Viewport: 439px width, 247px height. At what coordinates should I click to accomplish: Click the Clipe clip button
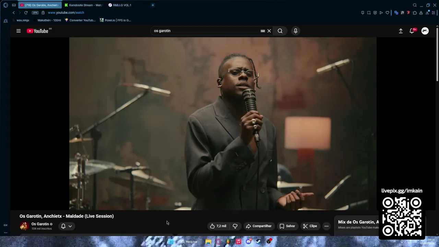point(310,226)
